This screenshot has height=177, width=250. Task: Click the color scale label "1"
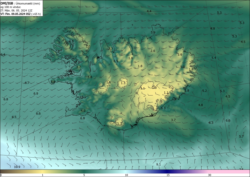(x=42, y=175)
